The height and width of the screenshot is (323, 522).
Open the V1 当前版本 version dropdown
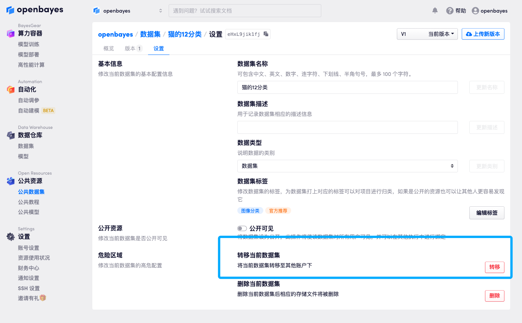click(x=427, y=34)
